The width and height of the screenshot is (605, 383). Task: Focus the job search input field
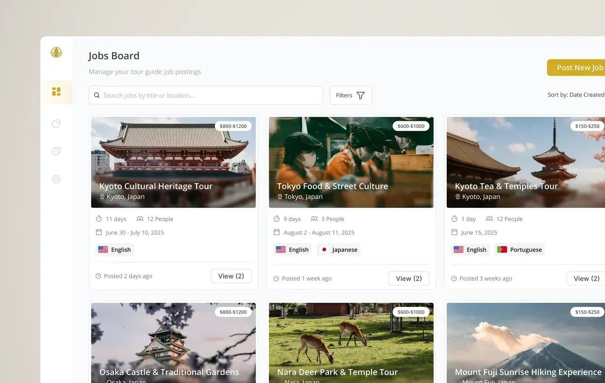click(206, 95)
